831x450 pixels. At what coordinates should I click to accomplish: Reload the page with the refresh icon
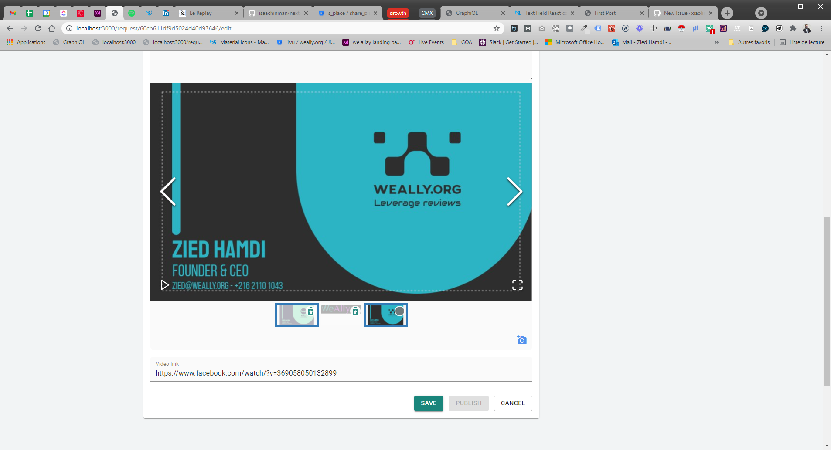pyautogui.click(x=38, y=28)
